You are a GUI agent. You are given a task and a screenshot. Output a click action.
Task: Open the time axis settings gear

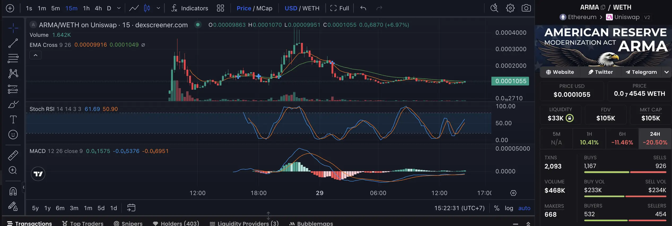[x=513, y=193]
